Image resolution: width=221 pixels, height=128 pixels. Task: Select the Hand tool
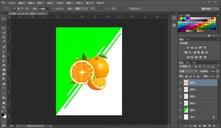click(x=4, y=103)
